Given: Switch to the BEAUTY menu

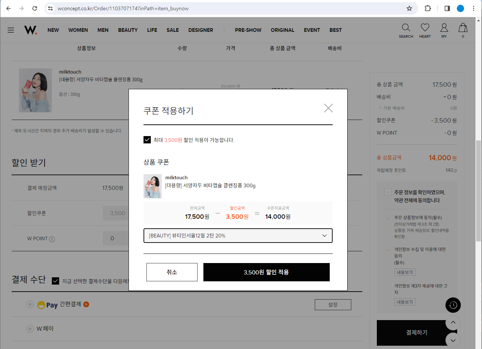Looking at the screenshot, I should [128, 30].
